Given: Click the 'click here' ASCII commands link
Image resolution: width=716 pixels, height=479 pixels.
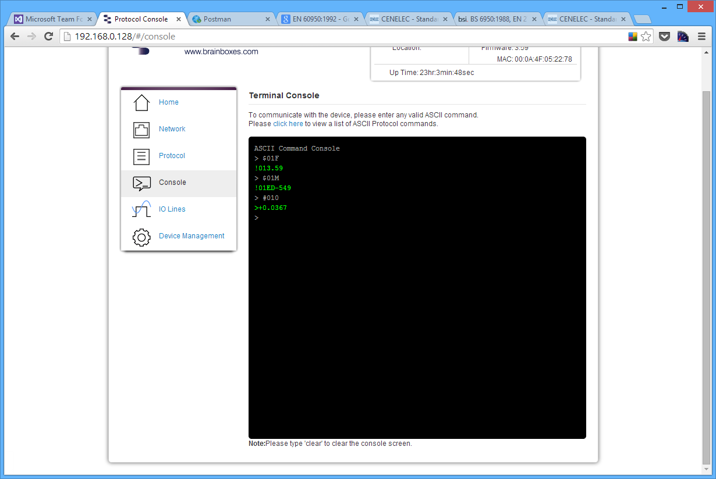Looking at the screenshot, I should 288,123.
